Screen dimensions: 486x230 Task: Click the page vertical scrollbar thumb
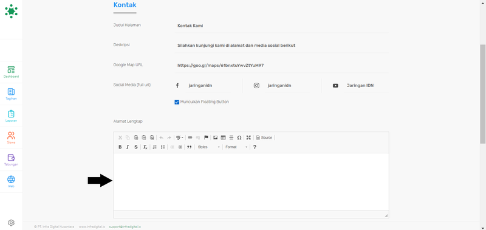483,94
